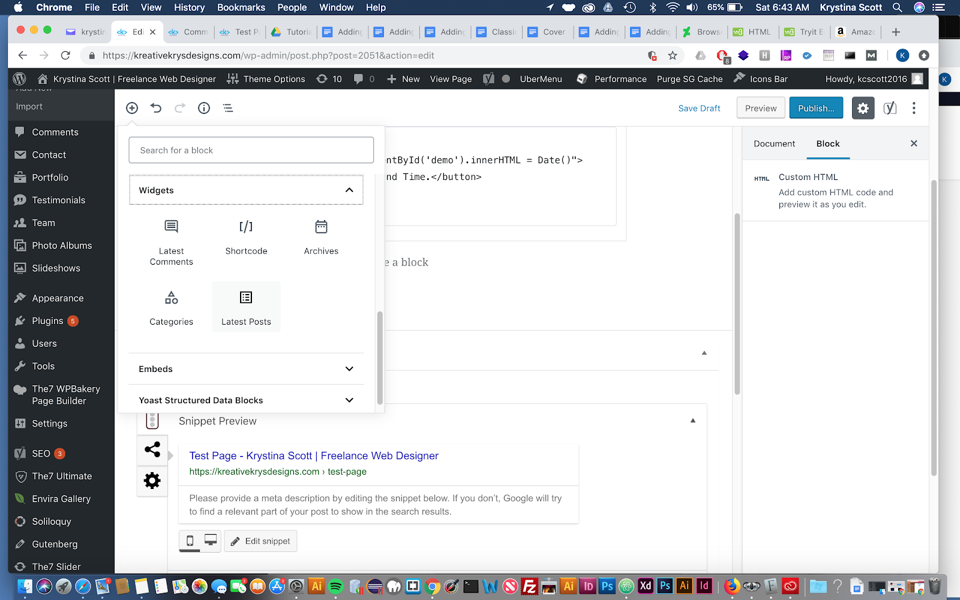960x600 pixels.
Task: Undo the last editor change
Action: pos(156,108)
